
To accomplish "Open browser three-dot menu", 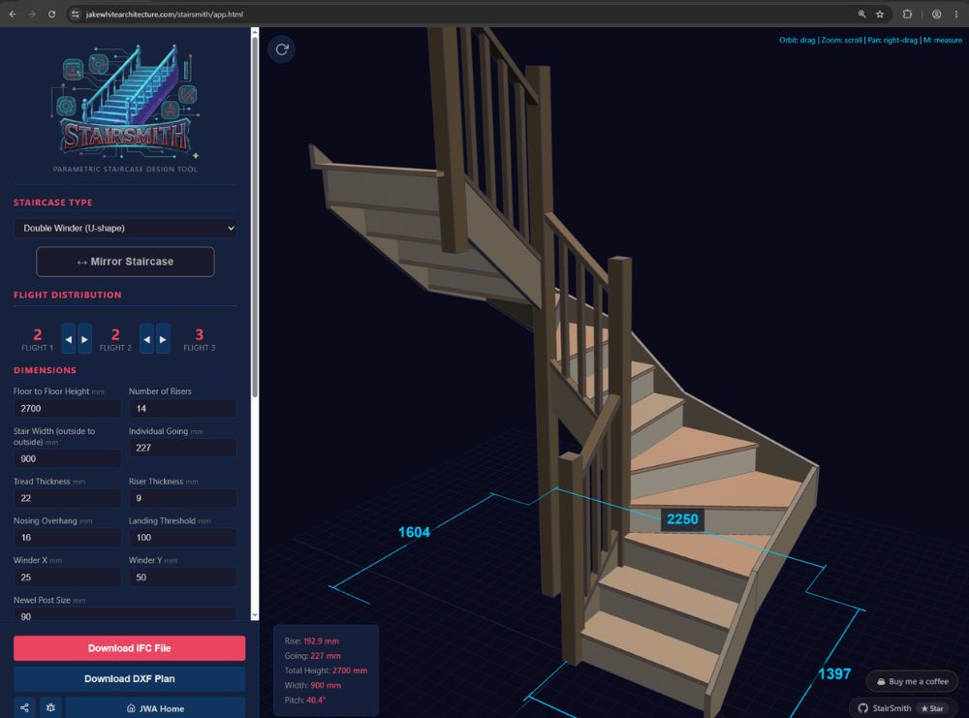I will click(956, 15).
